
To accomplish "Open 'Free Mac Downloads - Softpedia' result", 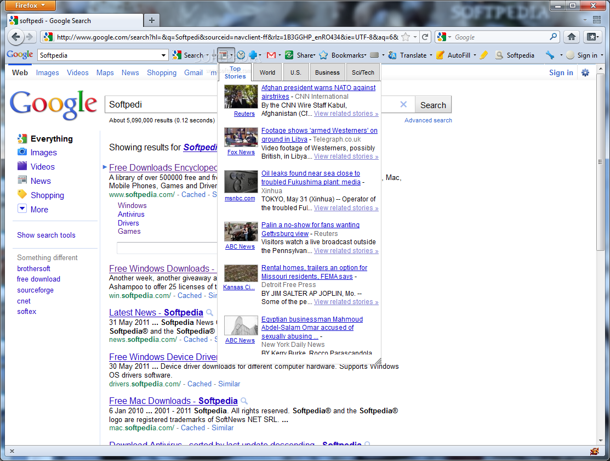I will coord(173,401).
